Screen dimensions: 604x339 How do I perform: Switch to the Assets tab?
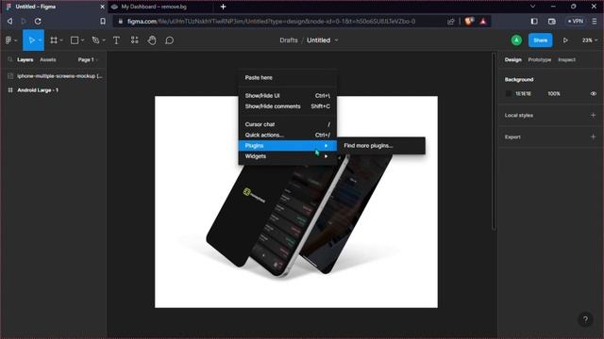[48, 59]
